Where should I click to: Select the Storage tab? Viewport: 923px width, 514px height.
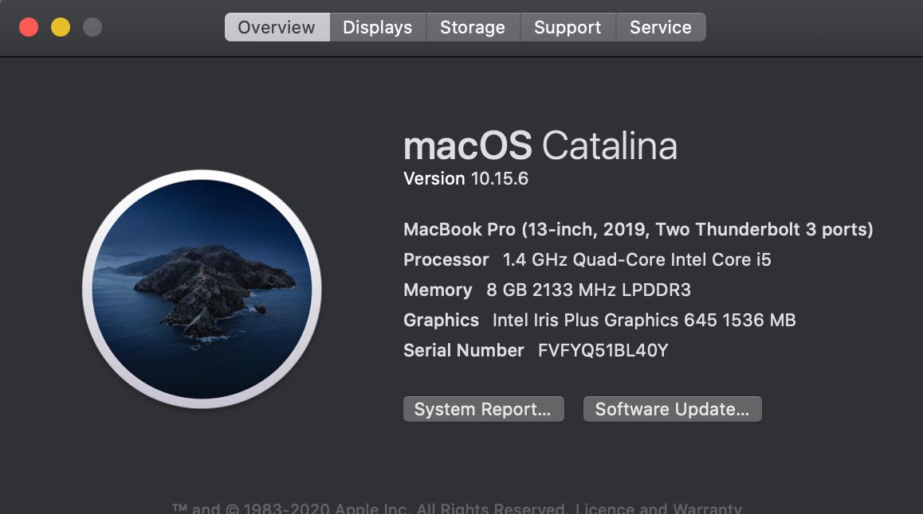tap(473, 27)
